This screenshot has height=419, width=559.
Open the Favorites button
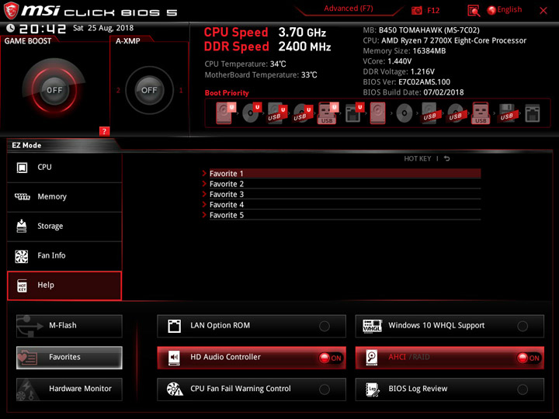click(69, 358)
